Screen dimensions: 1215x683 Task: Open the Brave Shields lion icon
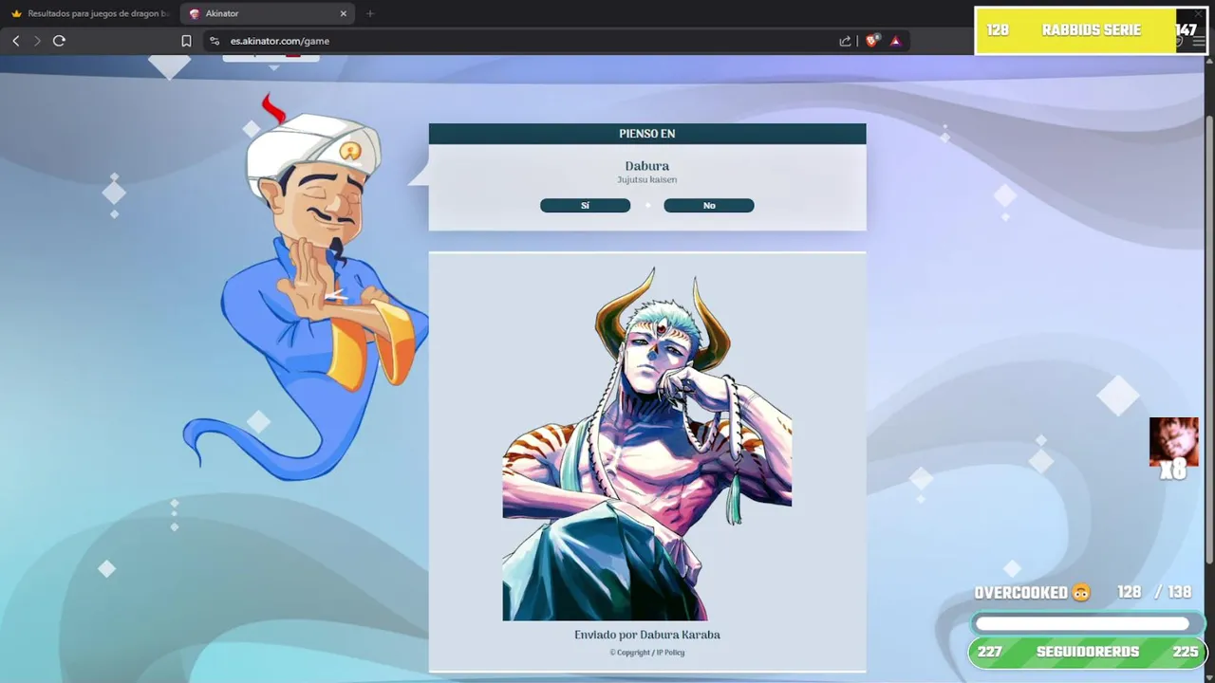point(872,41)
